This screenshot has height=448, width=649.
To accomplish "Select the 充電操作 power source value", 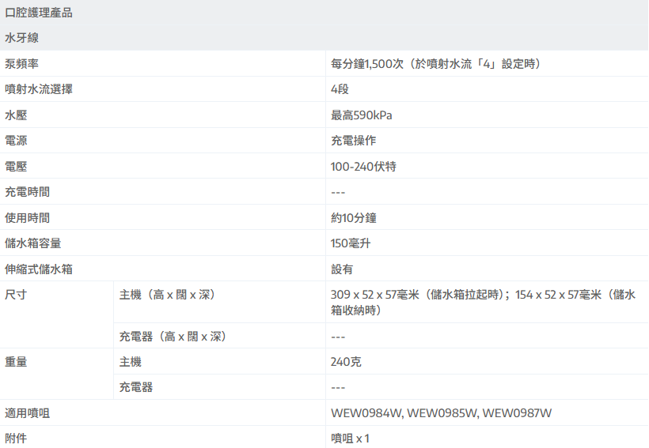I will point(353,141).
